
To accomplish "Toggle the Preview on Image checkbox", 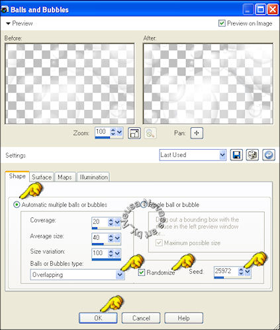I will tap(222, 23).
